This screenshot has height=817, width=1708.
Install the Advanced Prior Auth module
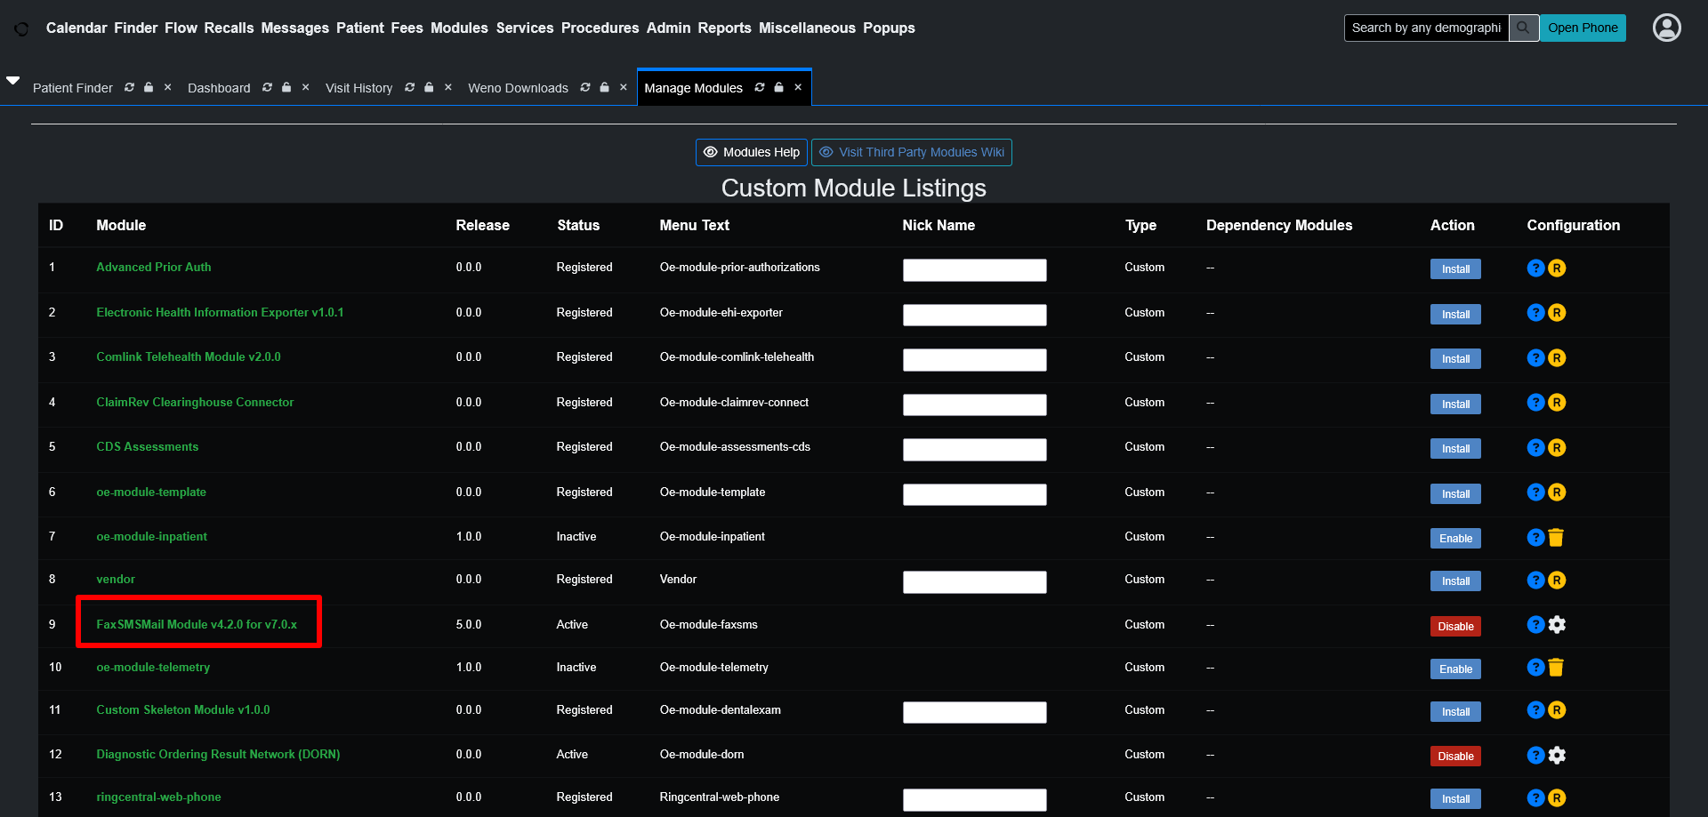click(x=1455, y=268)
